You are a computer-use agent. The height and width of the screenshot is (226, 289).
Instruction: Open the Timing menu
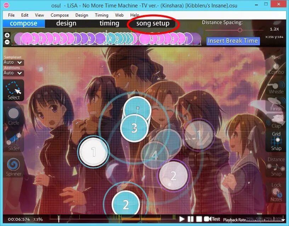(102, 15)
